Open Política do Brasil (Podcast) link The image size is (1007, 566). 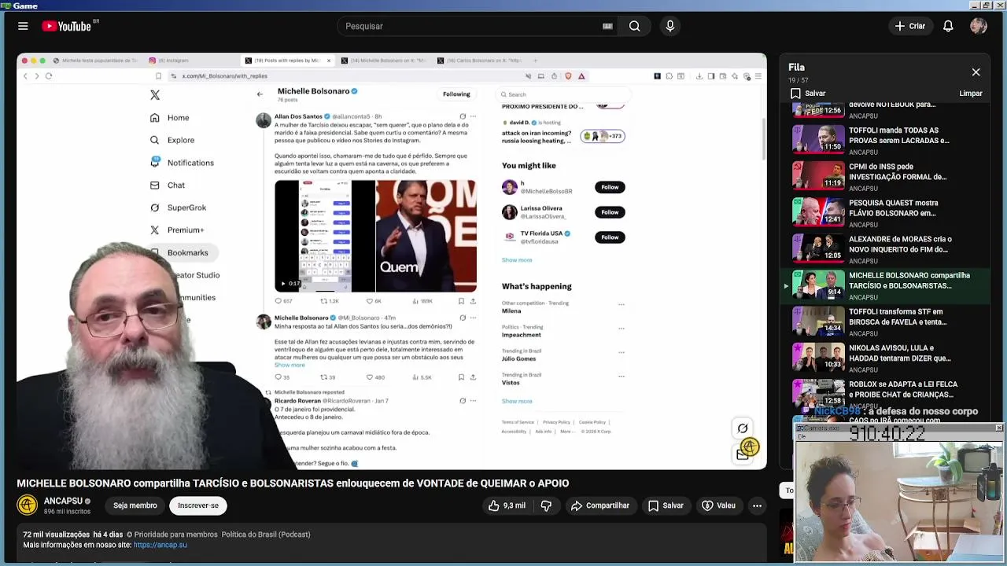(266, 535)
